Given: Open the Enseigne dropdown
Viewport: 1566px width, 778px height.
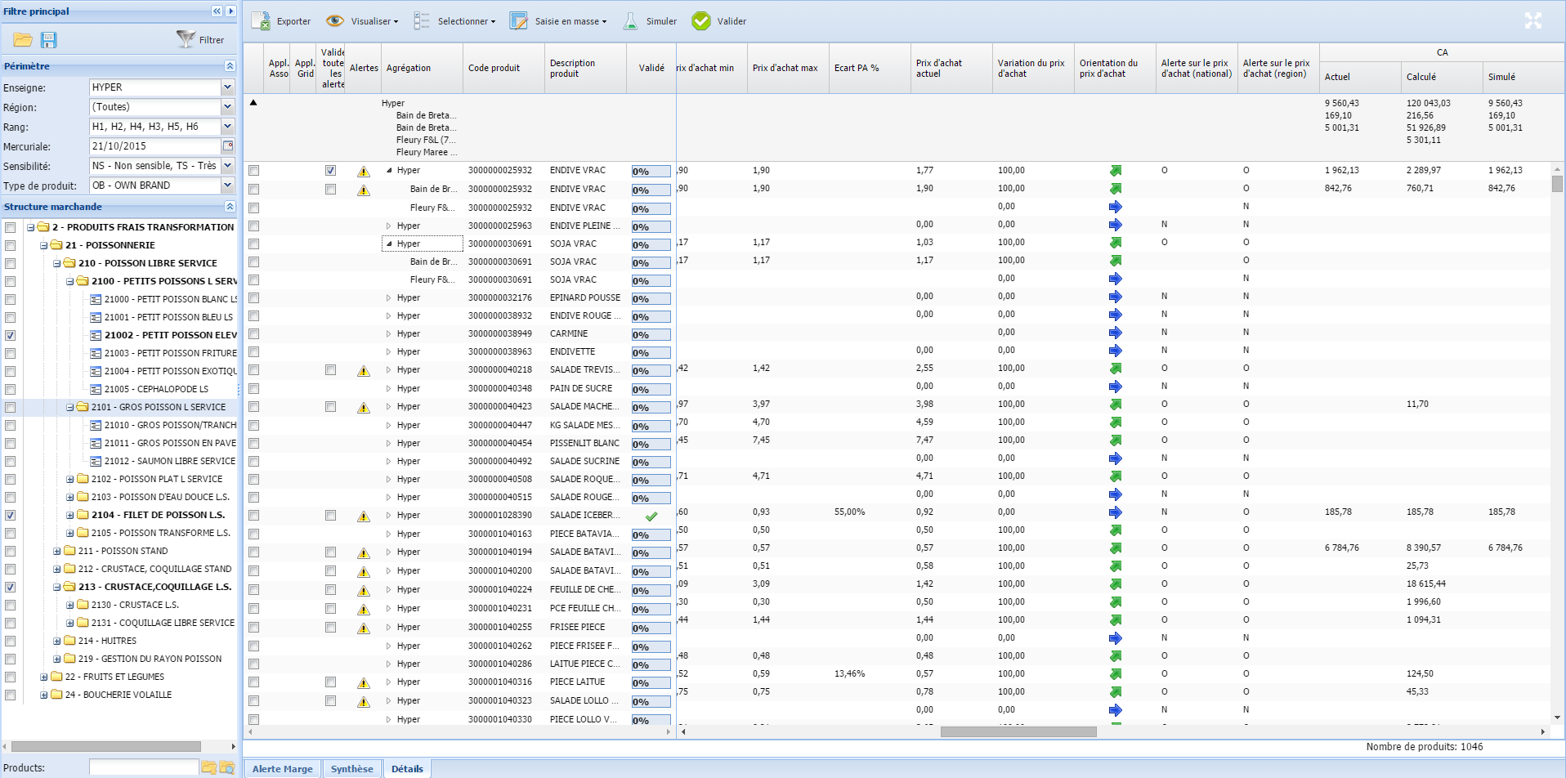Looking at the screenshot, I should [x=228, y=87].
